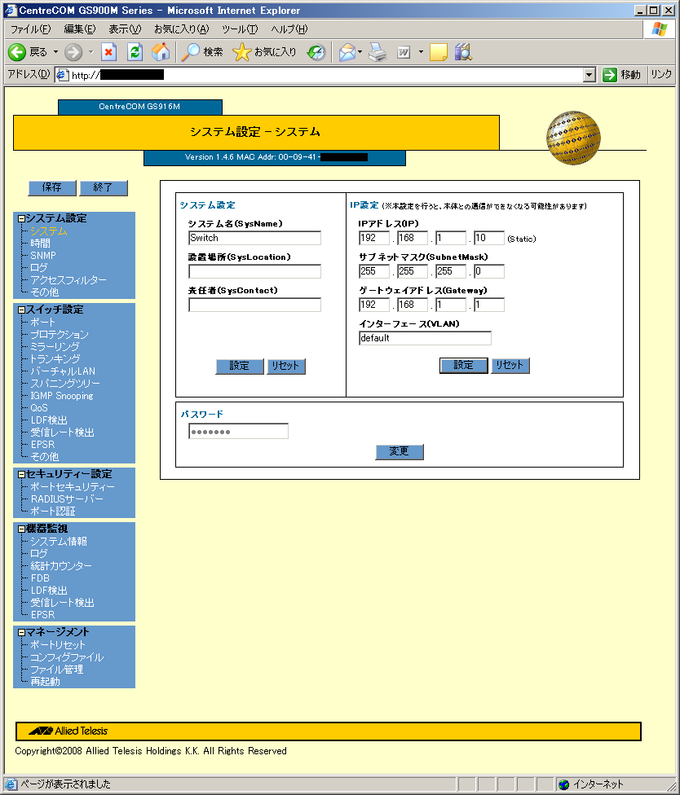Open the SNMP settings link

(x=43, y=256)
